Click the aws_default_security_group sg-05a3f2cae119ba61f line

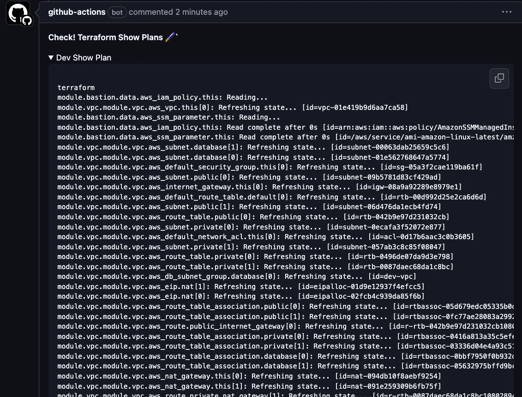pyautogui.click(x=270, y=167)
